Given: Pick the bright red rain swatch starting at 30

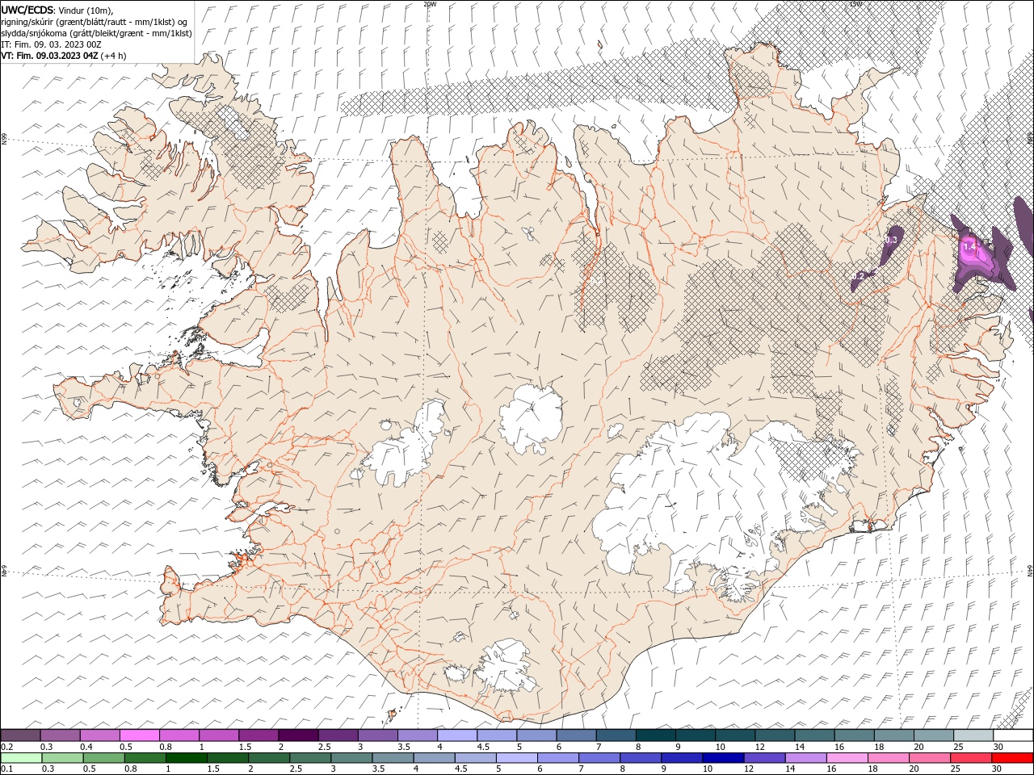Looking at the screenshot, I should point(1012,757).
